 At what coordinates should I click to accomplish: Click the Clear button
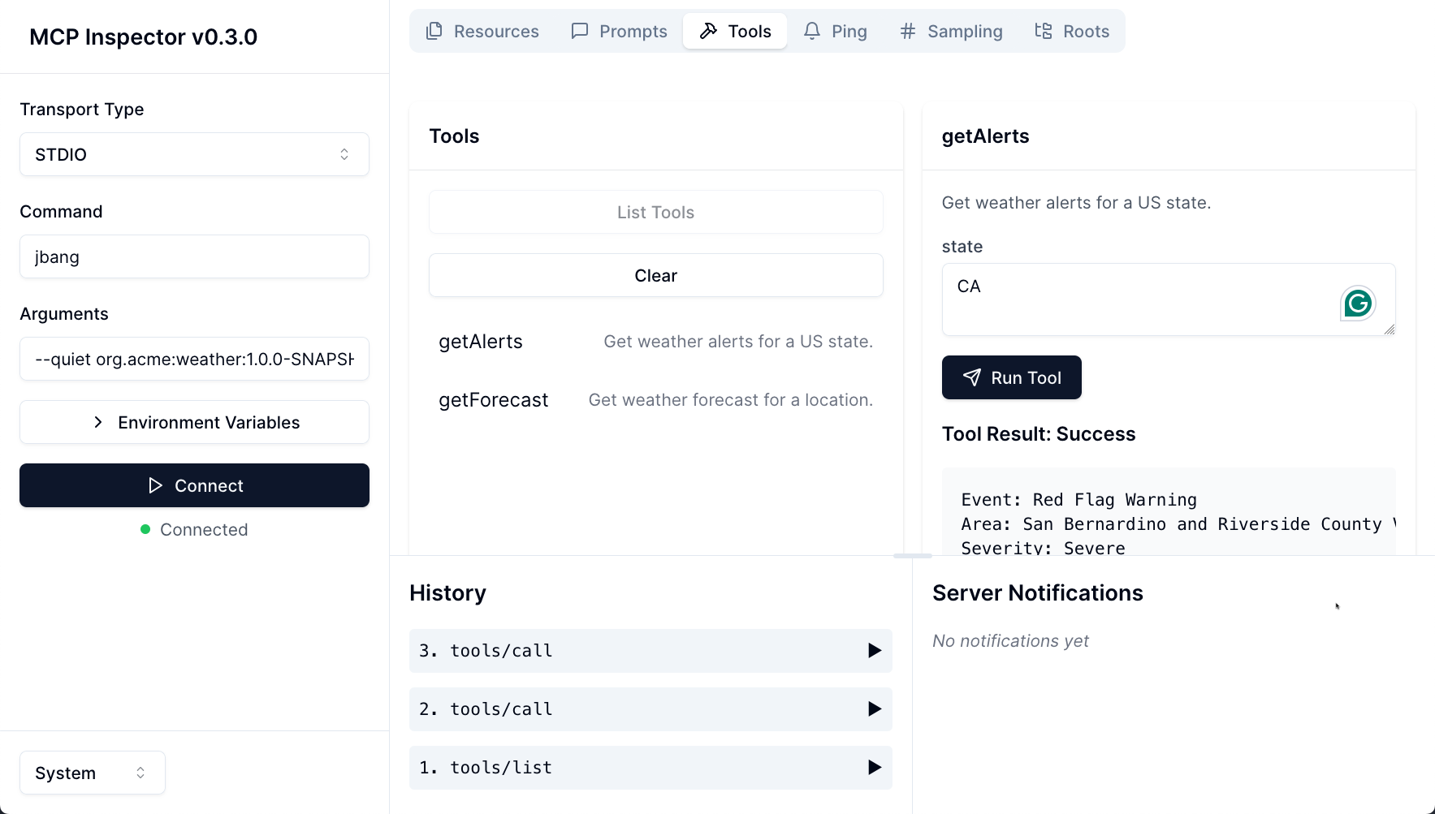pyautogui.click(x=656, y=275)
